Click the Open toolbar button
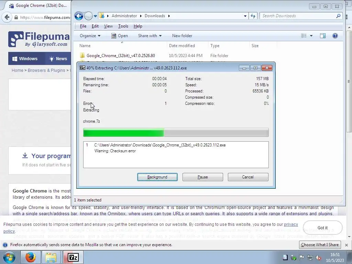The height and width of the screenshot is (264, 352). [119, 36]
